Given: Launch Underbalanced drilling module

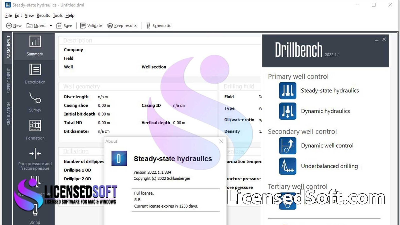Looking at the screenshot, I should pos(318,166).
